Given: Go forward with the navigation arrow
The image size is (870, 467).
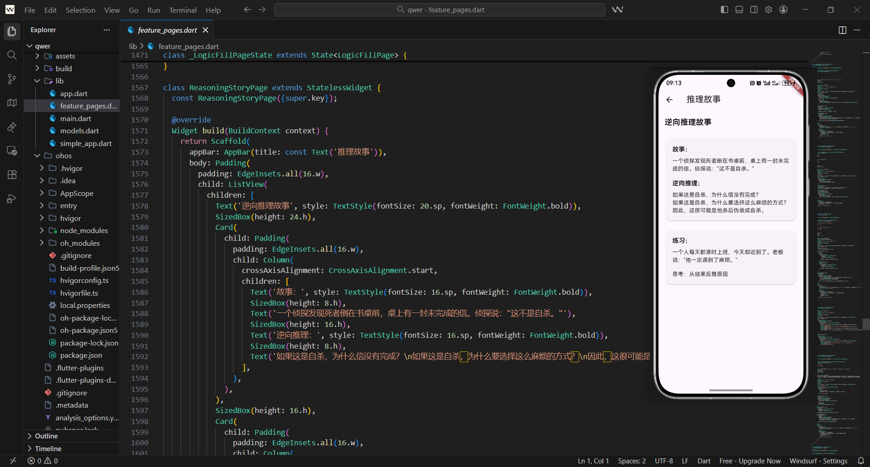Looking at the screenshot, I should click(262, 10).
